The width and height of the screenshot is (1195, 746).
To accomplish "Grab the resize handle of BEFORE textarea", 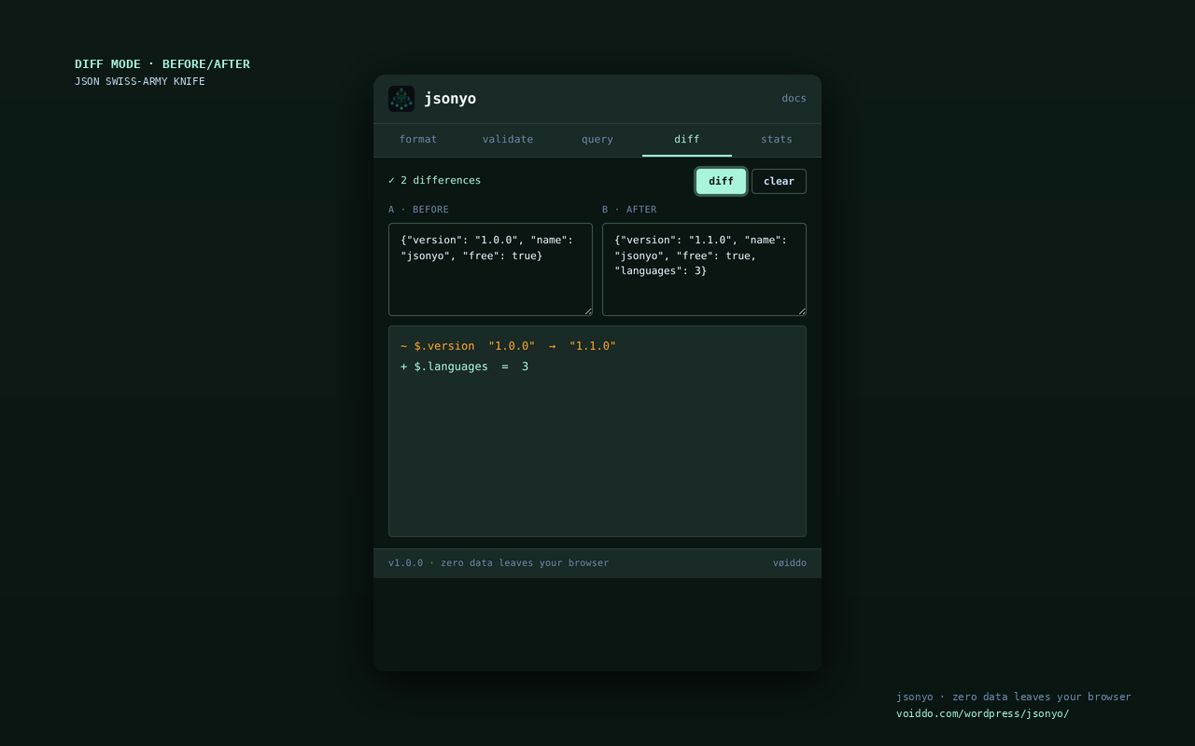I will (x=587, y=311).
